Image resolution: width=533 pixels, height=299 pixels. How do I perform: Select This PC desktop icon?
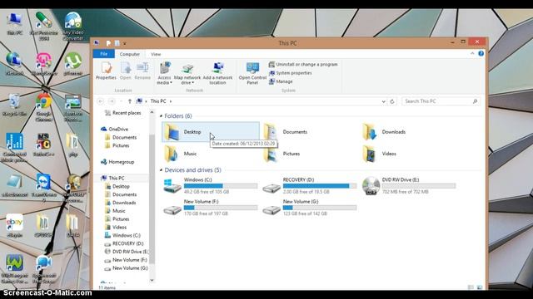tap(14, 24)
